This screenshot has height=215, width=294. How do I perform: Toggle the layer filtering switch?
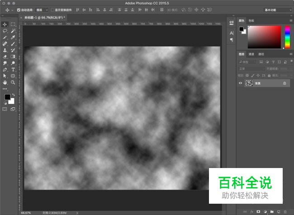[291, 61]
